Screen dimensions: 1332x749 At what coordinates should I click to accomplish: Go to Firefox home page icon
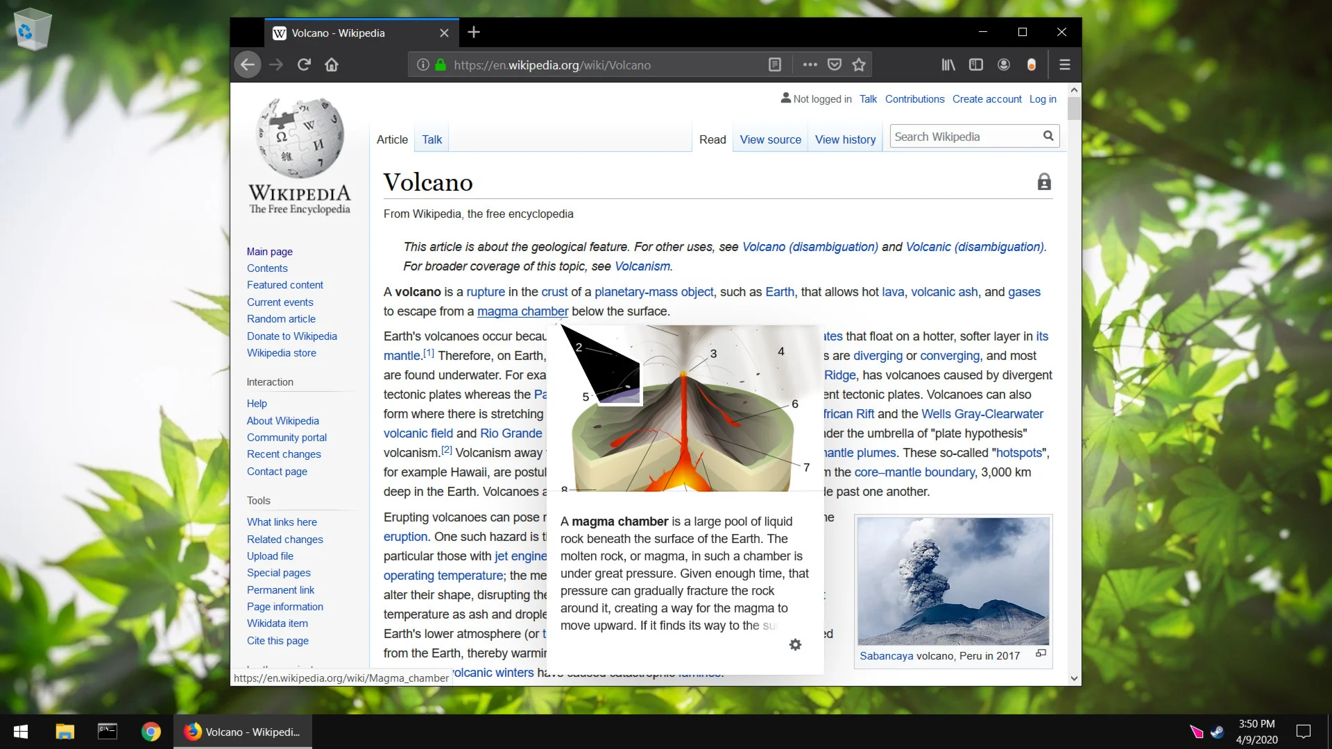point(332,64)
